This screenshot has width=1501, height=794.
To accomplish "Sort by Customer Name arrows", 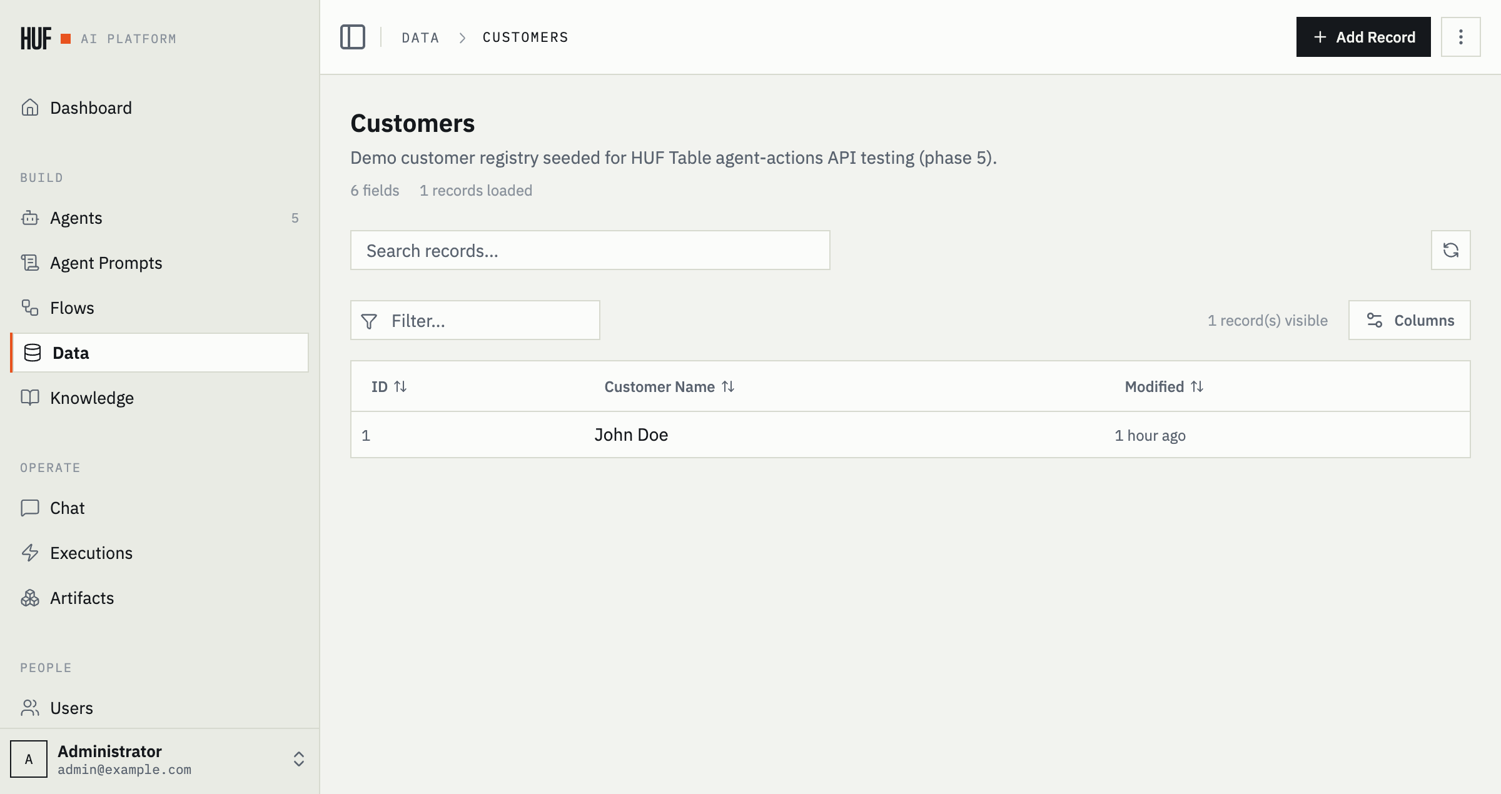I will pos(728,387).
